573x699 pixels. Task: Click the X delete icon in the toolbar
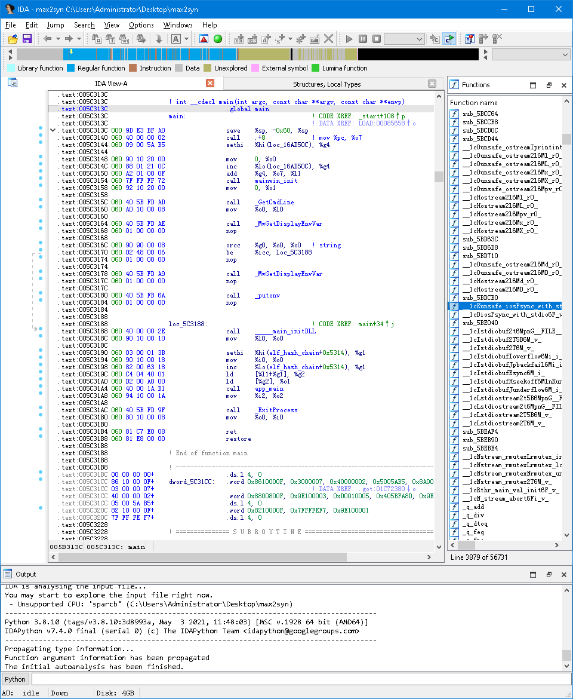[328, 39]
